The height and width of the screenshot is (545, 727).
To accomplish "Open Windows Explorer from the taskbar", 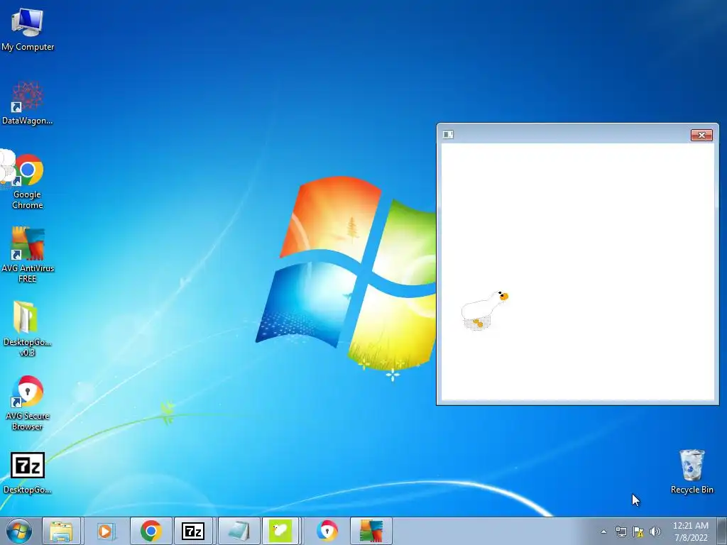I will 61,531.
